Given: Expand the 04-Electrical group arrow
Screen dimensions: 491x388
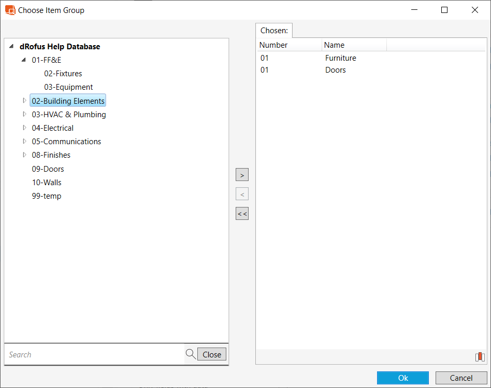Looking at the screenshot, I should pos(24,128).
